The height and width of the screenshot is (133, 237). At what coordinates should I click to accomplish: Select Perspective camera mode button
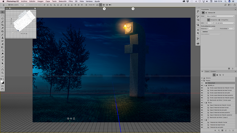tap(208, 20)
